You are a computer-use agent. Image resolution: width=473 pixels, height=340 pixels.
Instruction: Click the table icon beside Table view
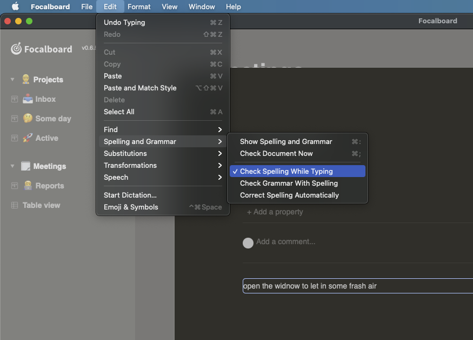(x=15, y=205)
